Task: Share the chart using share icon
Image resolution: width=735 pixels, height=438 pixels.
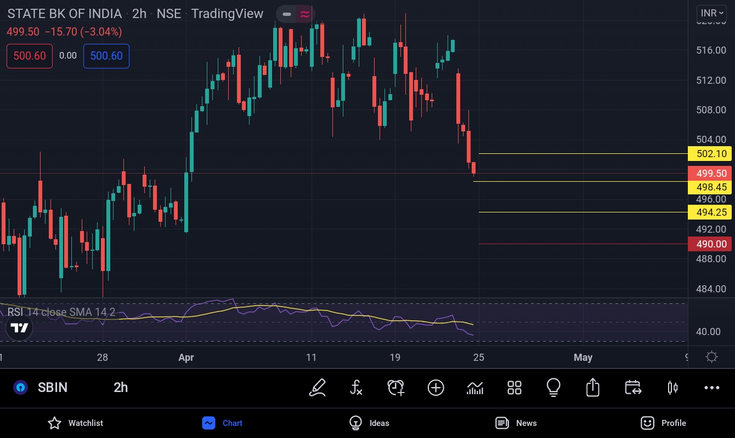Action: tap(592, 388)
